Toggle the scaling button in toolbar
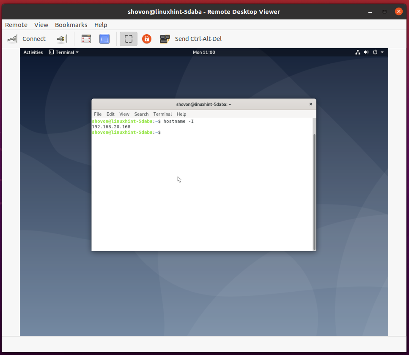Screen dimensions: 409x355 tap(128, 39)
